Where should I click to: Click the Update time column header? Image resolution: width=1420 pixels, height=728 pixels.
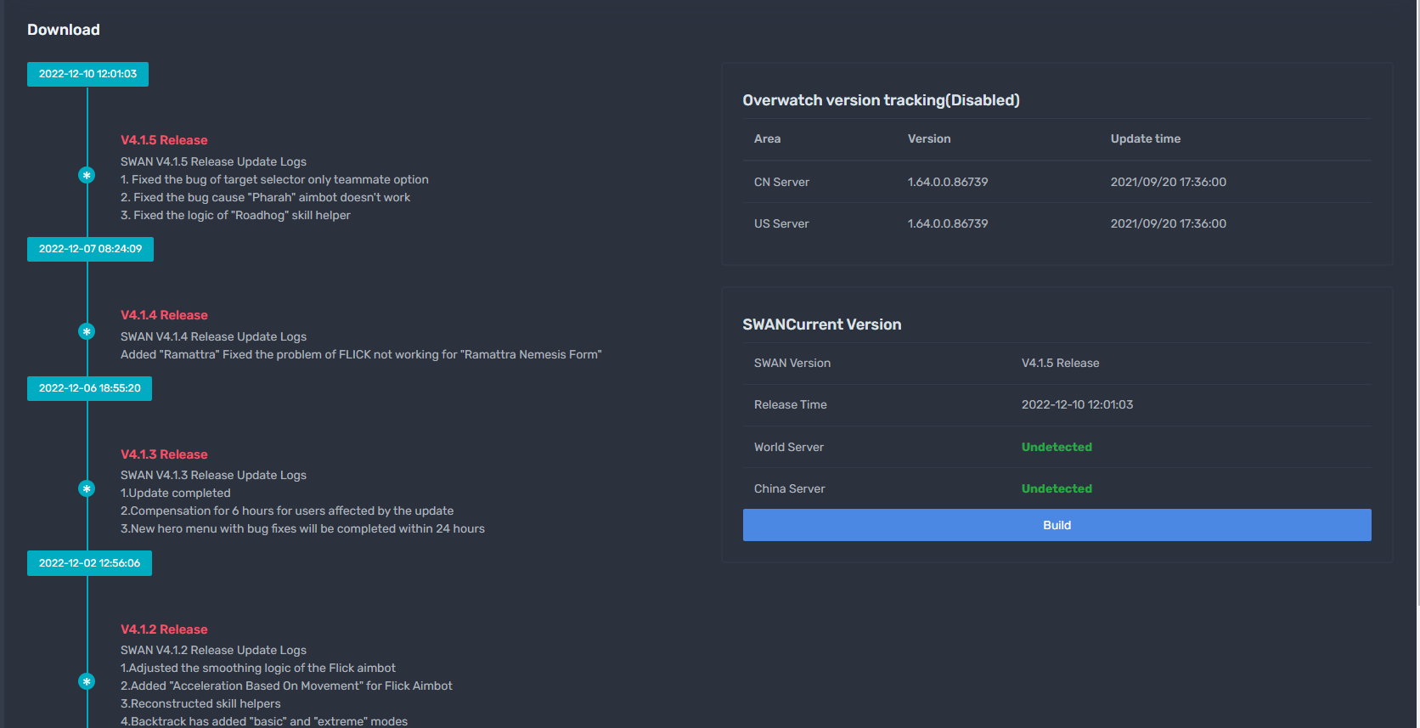tap(1145, 138)
